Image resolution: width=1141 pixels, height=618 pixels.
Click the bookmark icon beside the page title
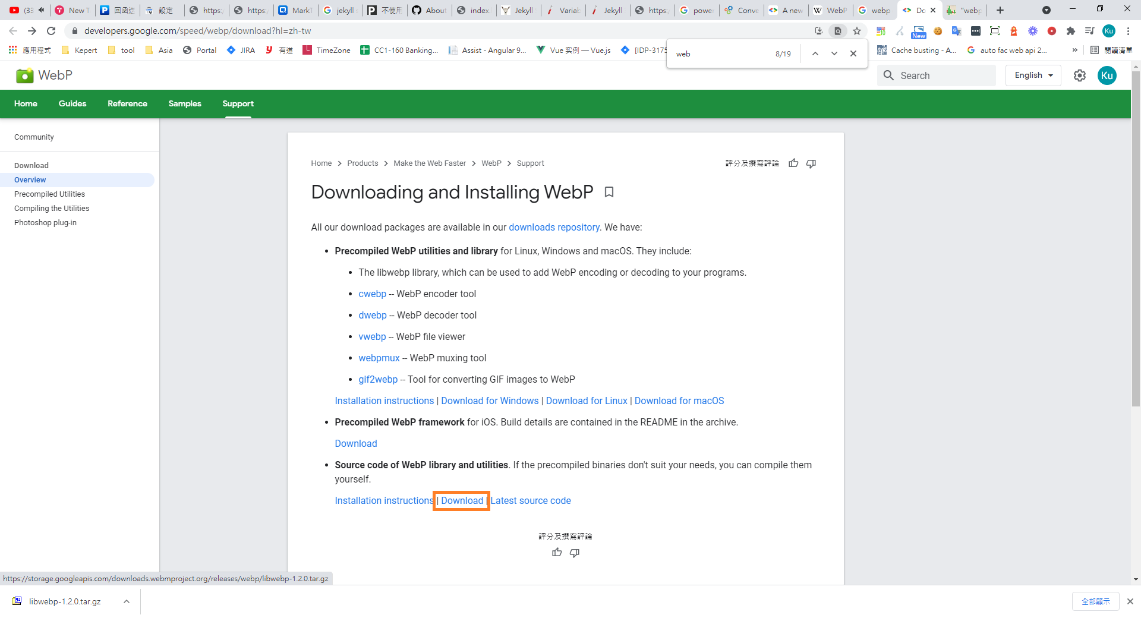(609, 192)
